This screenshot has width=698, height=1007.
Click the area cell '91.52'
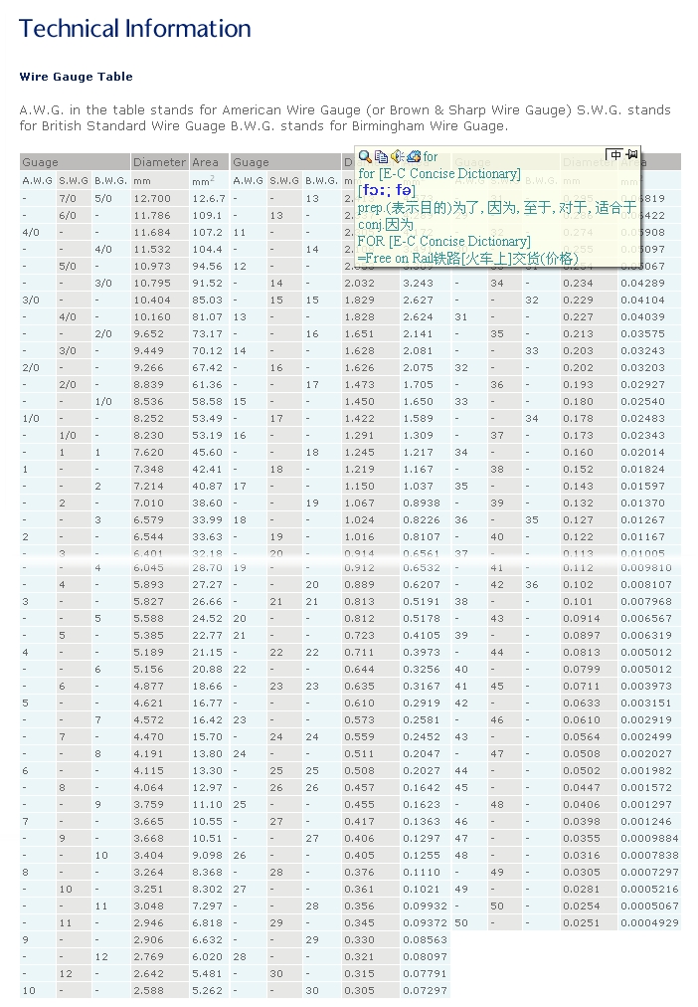(207, 284)
